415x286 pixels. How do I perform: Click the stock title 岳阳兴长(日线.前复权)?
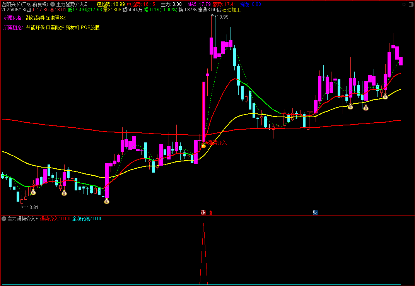pyautogui.click(x=25, y=4)
